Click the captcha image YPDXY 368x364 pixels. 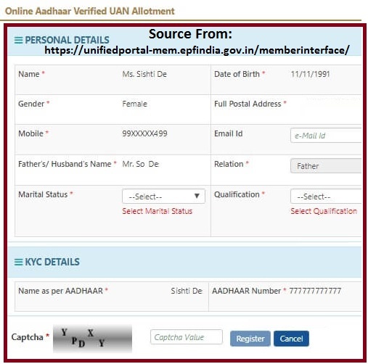tap(92, 339)
